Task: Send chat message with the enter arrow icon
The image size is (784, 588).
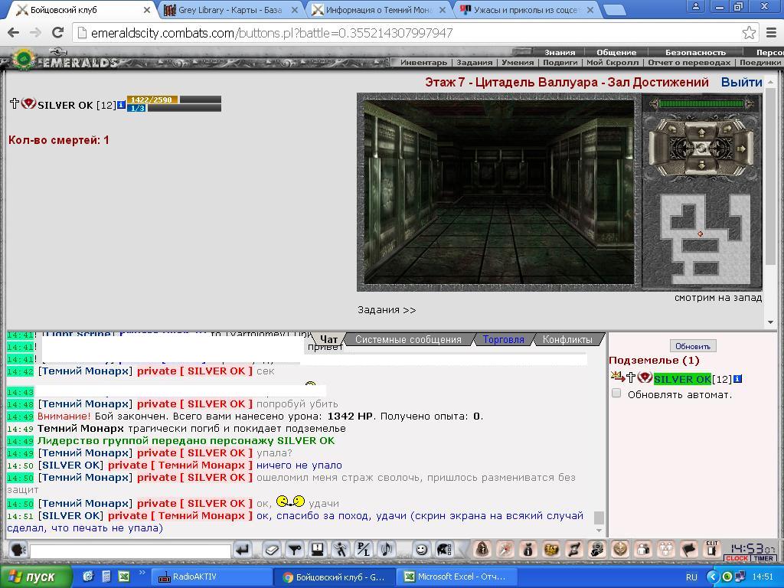Action: coord(242,550)
